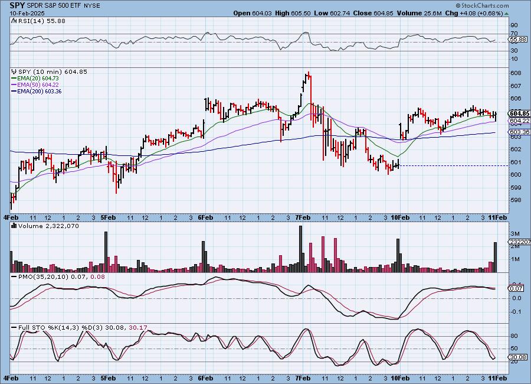
Task: Click the PMO(35,20,10) 0.07, 0.08 label
Action: (x=61, y=277)
